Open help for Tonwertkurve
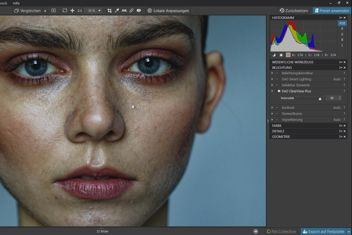The image size is (352, 235). point(344,114)
